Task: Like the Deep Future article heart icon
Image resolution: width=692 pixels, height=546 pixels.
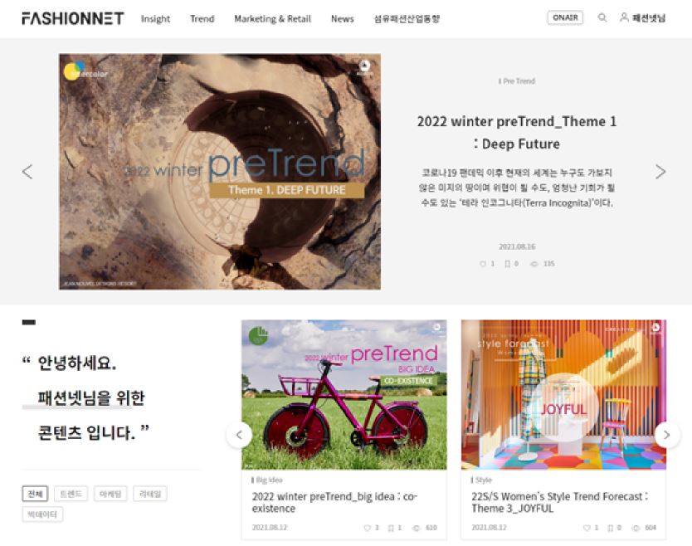Action: point(482,264)
